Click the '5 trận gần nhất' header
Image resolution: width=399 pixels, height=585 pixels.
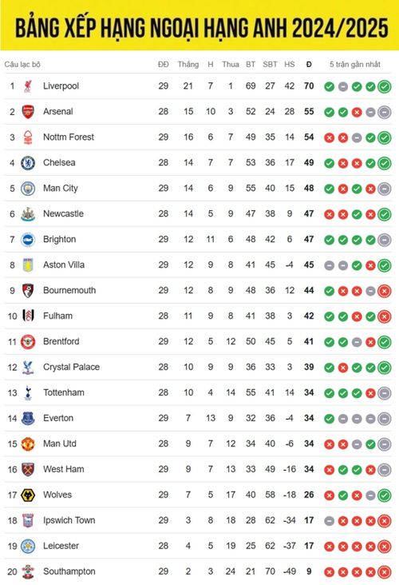pyautogui.click(x=354, y=65)
